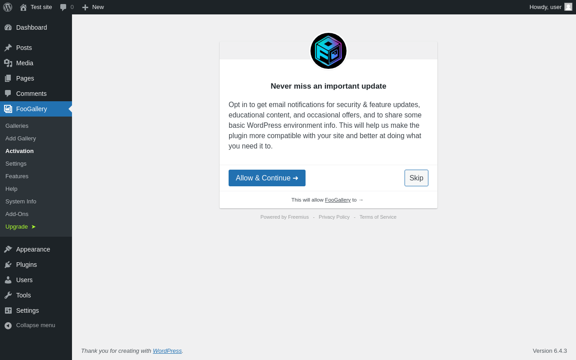Click the Users person icon

pyautogui.click(x=8, y=280)
